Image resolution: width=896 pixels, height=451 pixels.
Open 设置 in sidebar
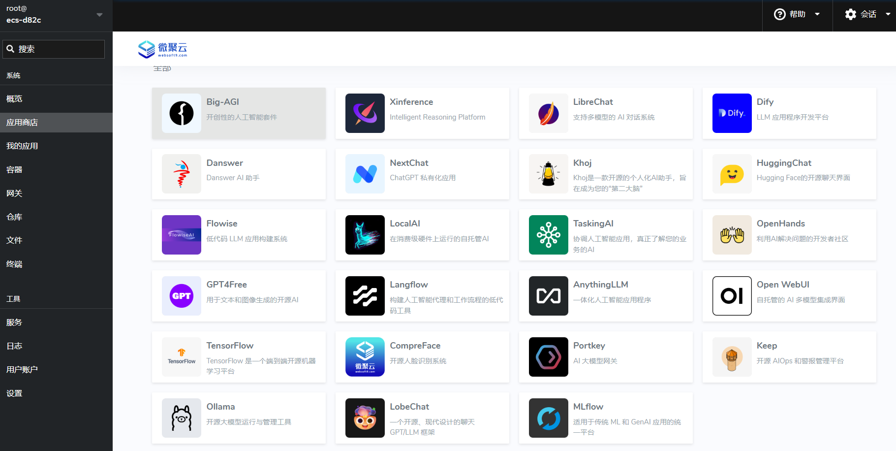point(56,393)
